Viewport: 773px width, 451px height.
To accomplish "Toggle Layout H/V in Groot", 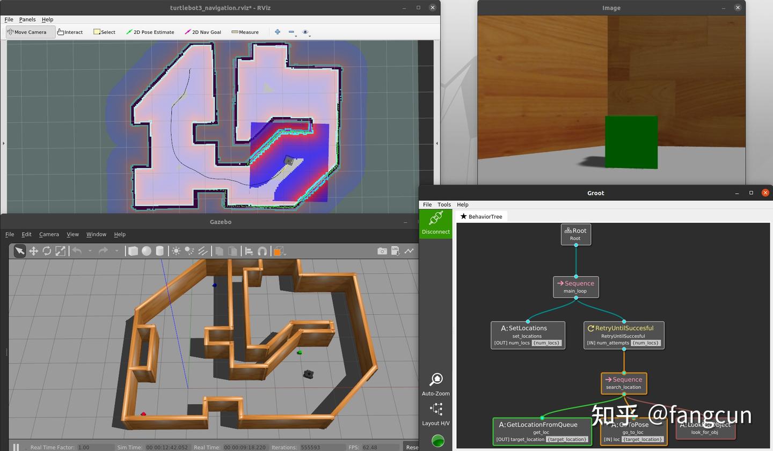I will pyautogui.click(x=436, y=414).
